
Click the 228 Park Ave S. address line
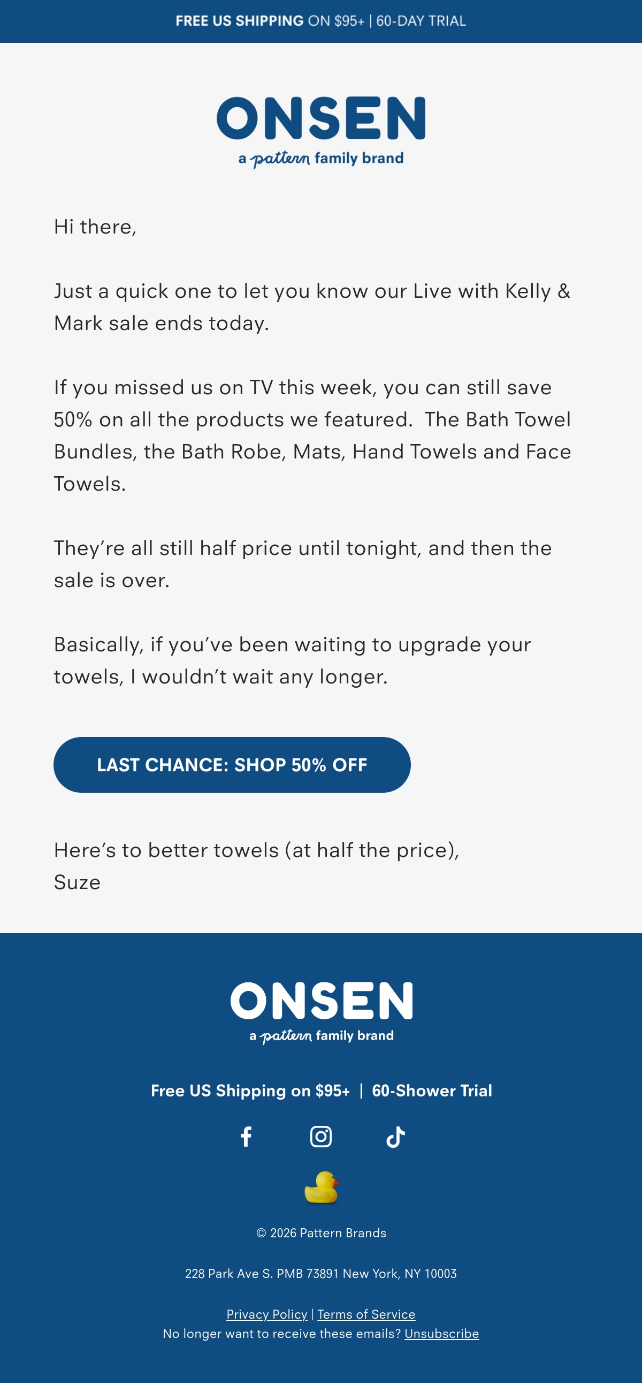(x=320, y=1274)
